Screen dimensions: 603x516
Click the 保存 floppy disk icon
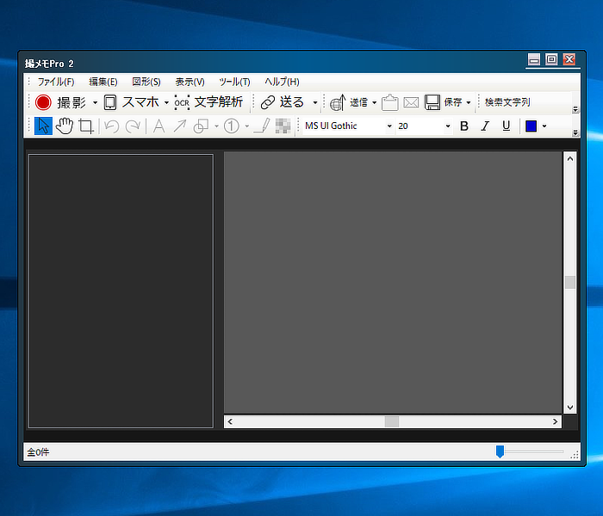tap(432, 102)
